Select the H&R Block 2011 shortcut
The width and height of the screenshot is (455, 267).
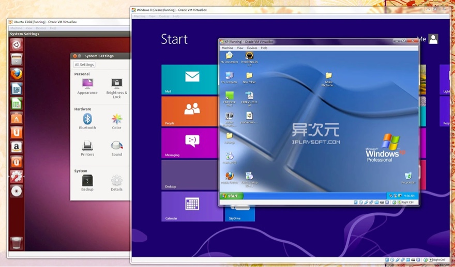[x=229, y=99]
